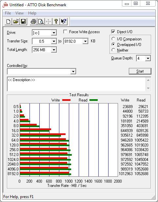Click the 16.0 transfer size row label
The height and width of the screenshot is (202, 158).
coord(15,131)
